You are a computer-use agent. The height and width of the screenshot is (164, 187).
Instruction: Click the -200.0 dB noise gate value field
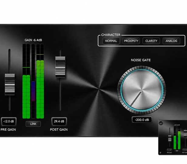coord(142,120)
